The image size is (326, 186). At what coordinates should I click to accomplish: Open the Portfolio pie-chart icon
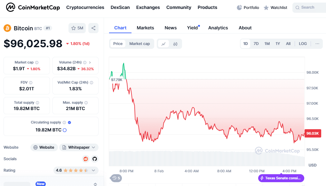click(x=239, y=7)
